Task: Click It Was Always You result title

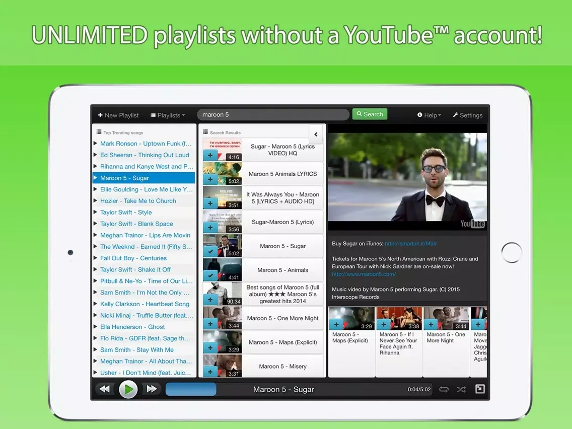Action: point(282,198)
